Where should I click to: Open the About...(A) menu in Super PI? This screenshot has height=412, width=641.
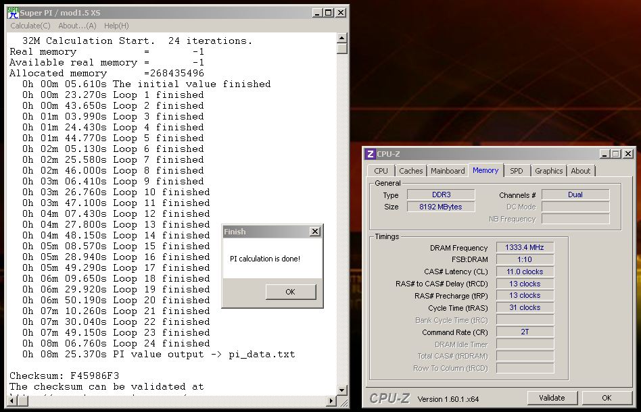click(x=77, y=26)
